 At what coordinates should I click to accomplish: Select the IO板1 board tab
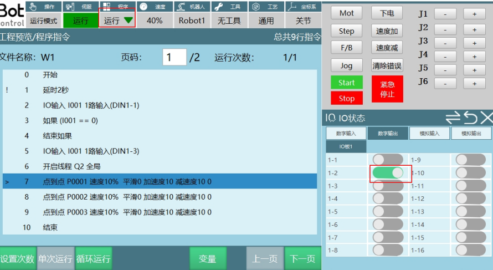[346, 146]
